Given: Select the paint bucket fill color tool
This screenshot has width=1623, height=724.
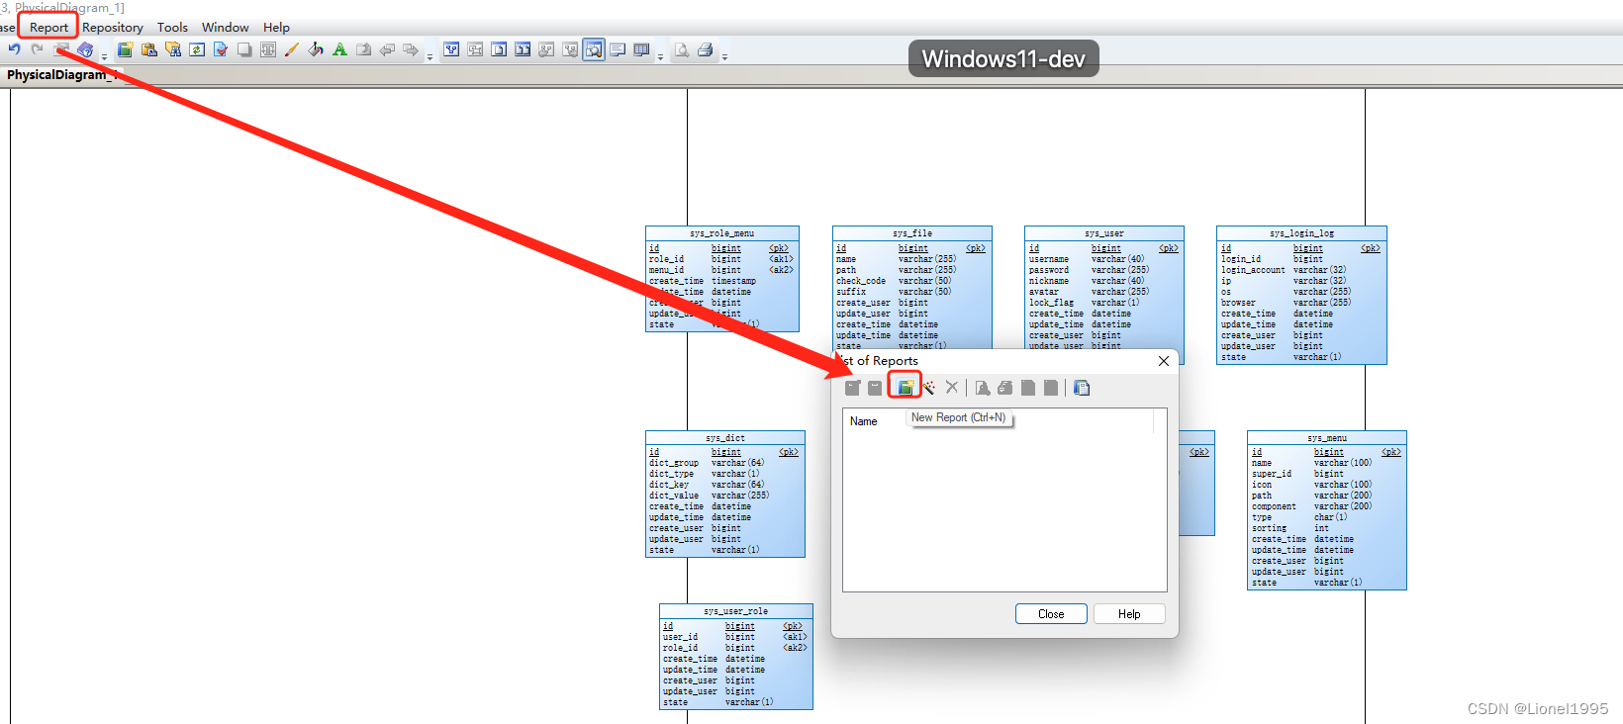Looking at the screenshot, I should (316, 49).
